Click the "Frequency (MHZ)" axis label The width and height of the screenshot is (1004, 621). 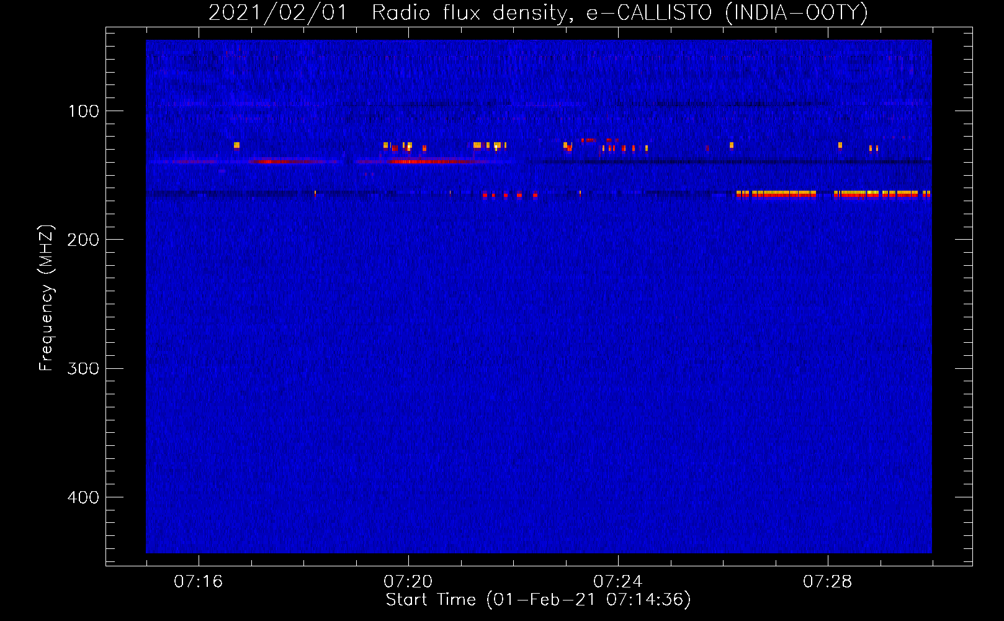47,298
